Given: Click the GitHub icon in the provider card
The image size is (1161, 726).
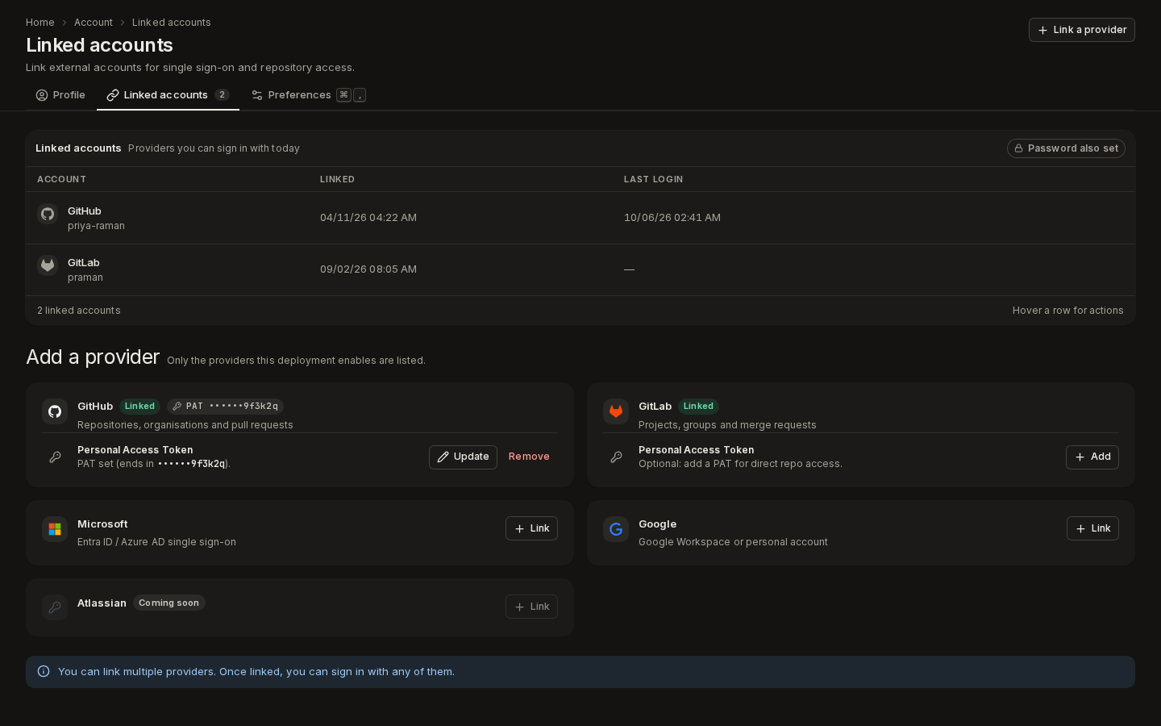Looking at the screenshot, I should pyautogui.click(x=55, y=411).
